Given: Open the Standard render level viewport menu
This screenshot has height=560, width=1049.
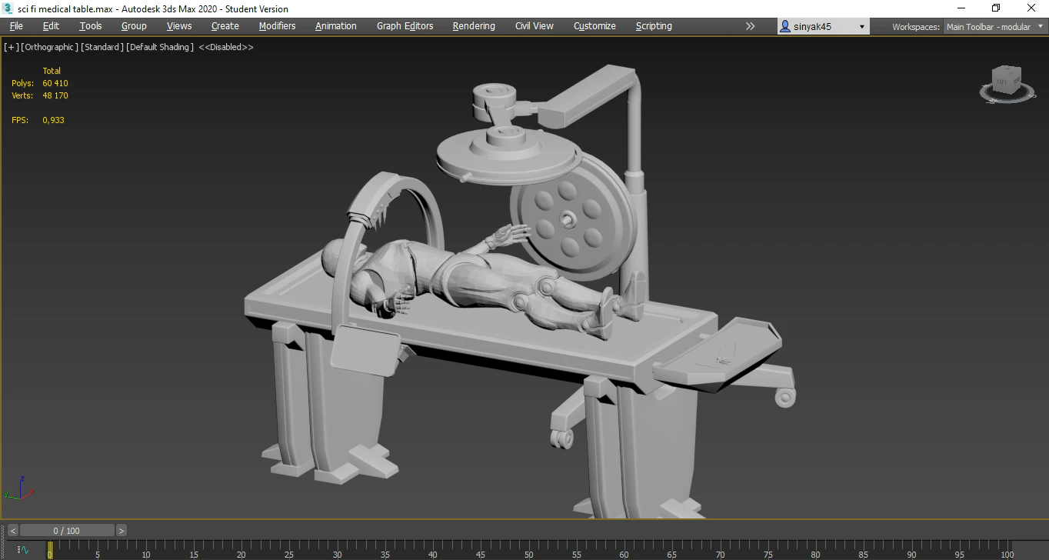Looking at the screenshot, I should pyautogui.click(x=102, y=47).
